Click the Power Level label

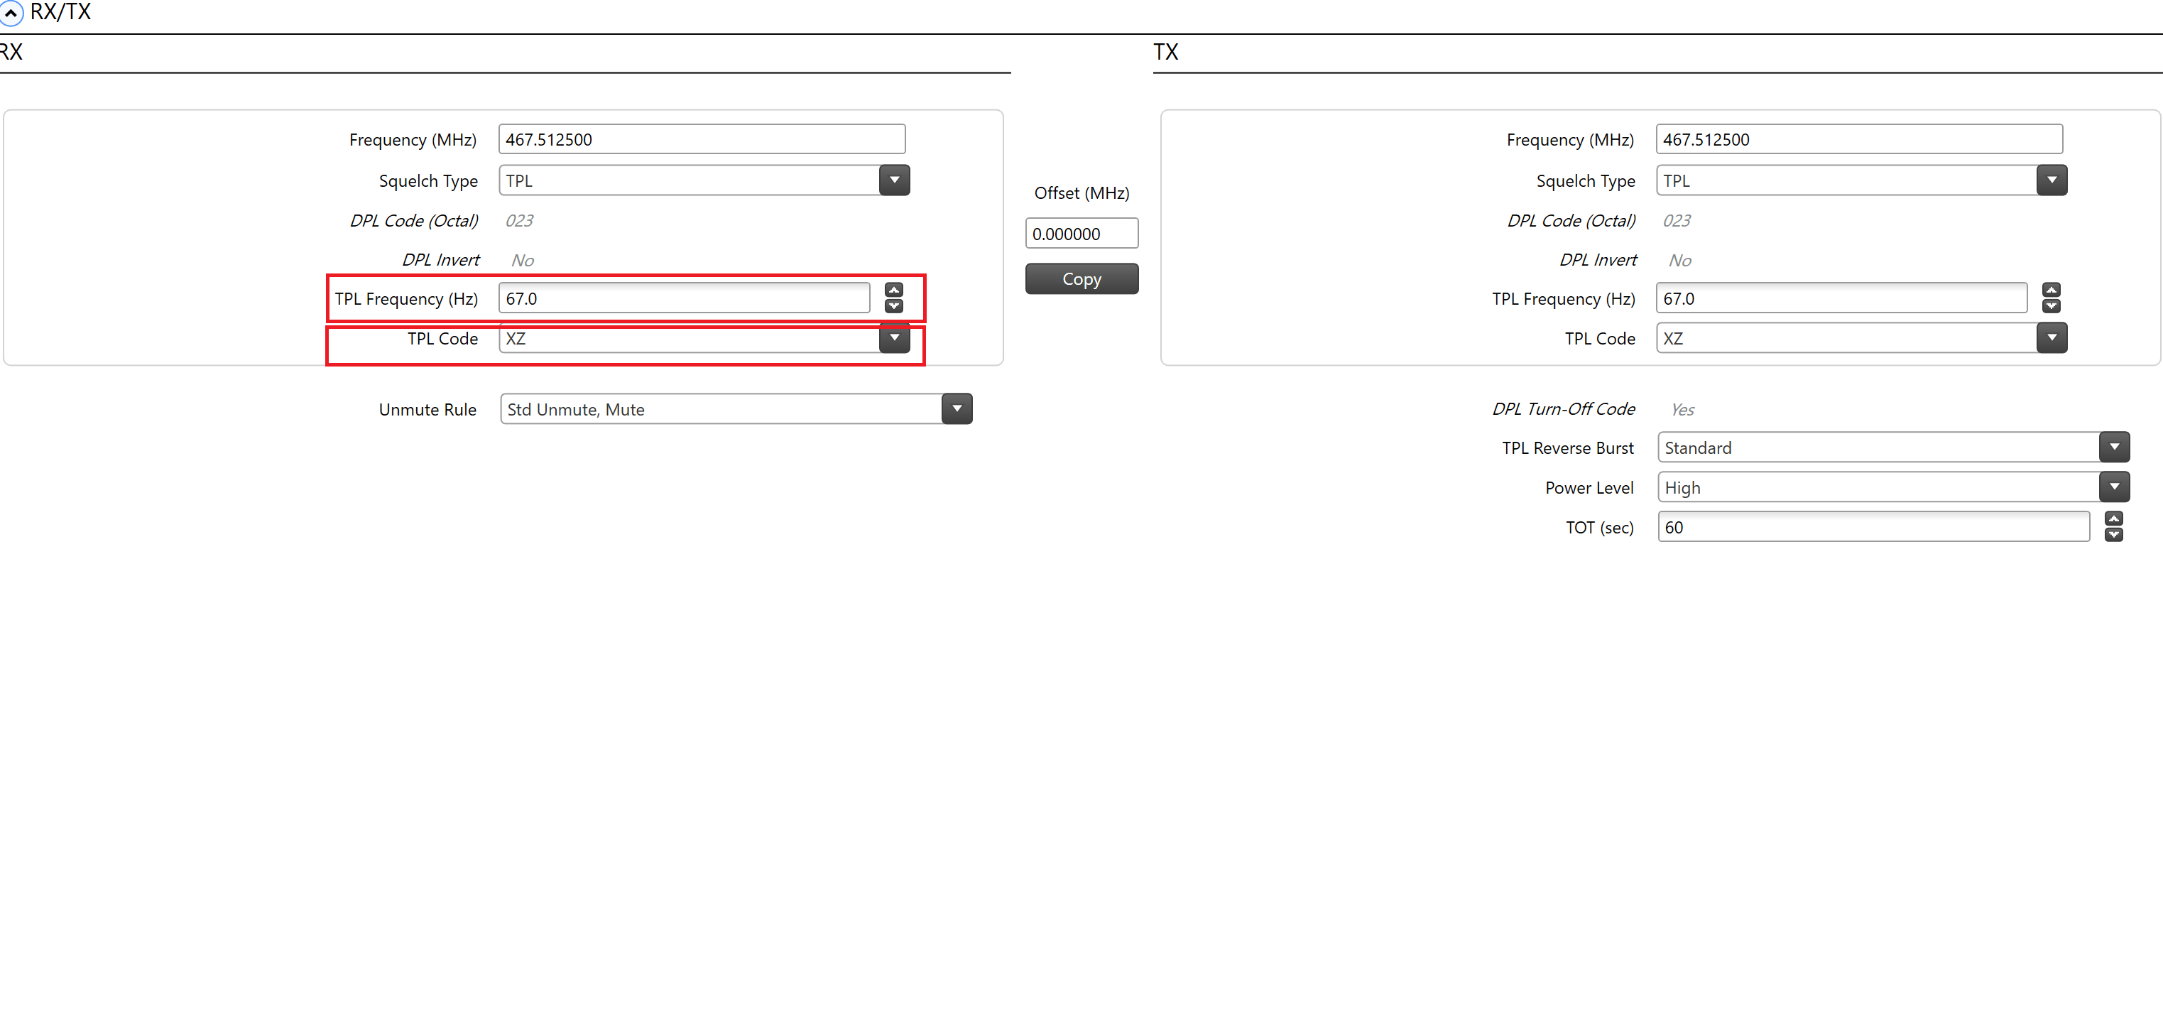click(1589, 487)
